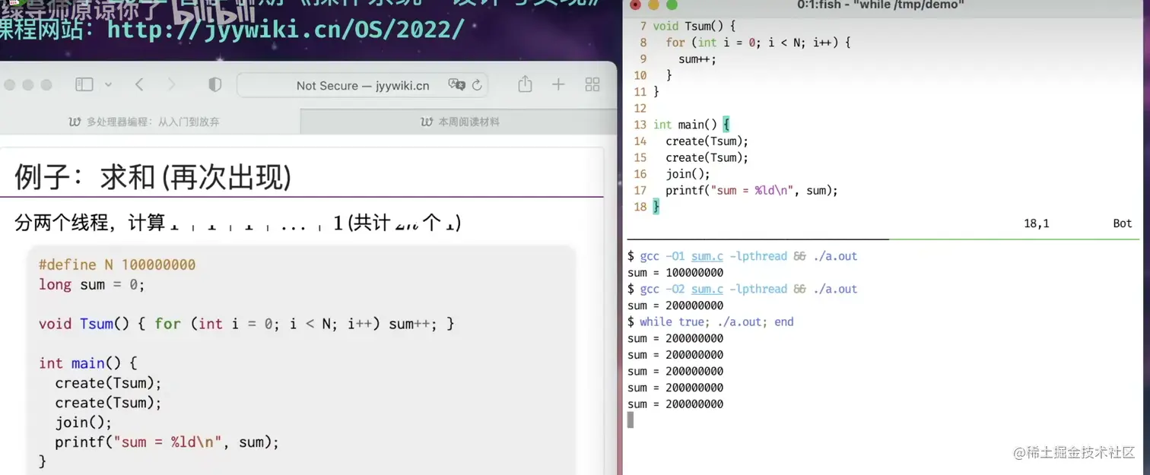Click the "int main() {" line in slide
This screenshot has width=1150, height=475.
[x=87, y=363]
